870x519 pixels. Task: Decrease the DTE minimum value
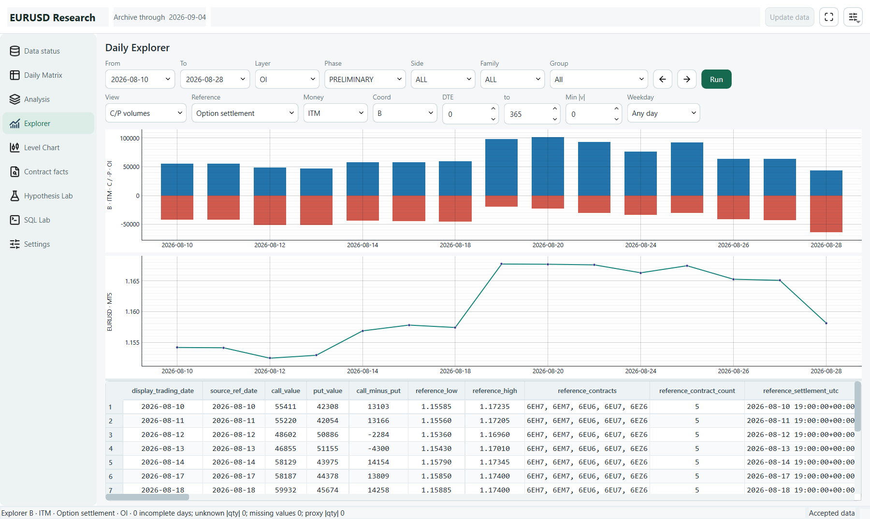click(493, 119)
